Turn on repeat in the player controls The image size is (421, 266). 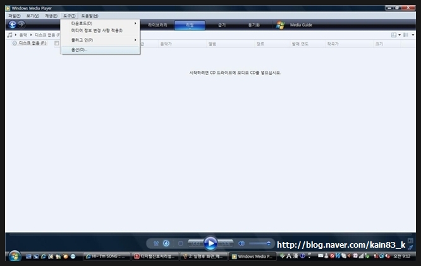(x=166, y=243)
